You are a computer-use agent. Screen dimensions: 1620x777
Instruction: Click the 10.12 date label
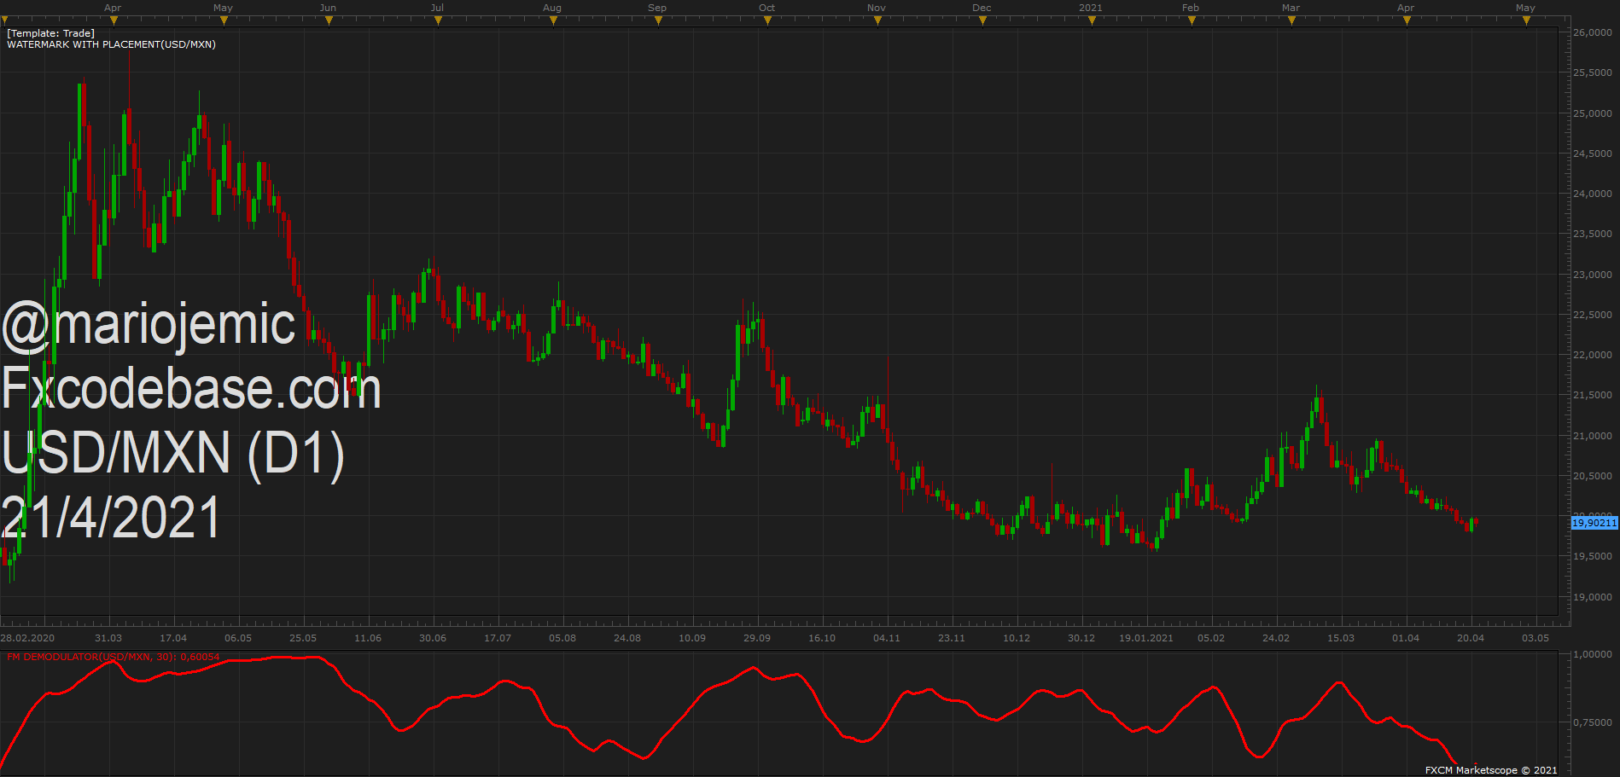point(1017,638)
